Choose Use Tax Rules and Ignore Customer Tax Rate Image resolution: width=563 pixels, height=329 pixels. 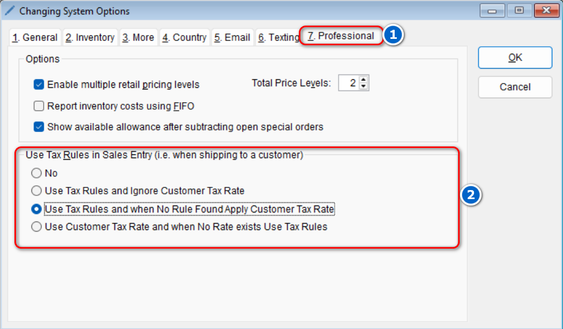click(x=36, y=191)
